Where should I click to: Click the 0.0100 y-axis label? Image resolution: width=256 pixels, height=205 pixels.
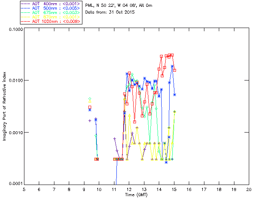tap(16, 80)
